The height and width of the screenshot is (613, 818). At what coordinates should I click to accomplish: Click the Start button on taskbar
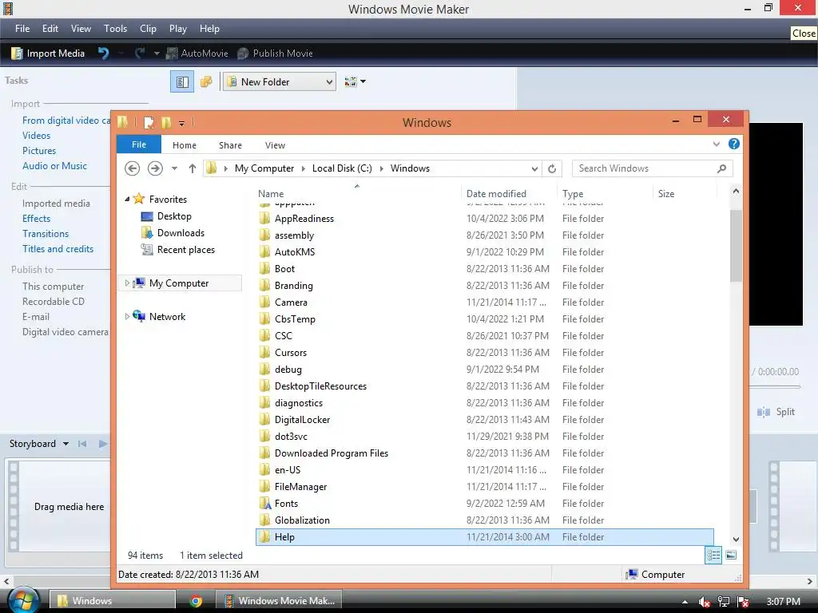point(23,601)
